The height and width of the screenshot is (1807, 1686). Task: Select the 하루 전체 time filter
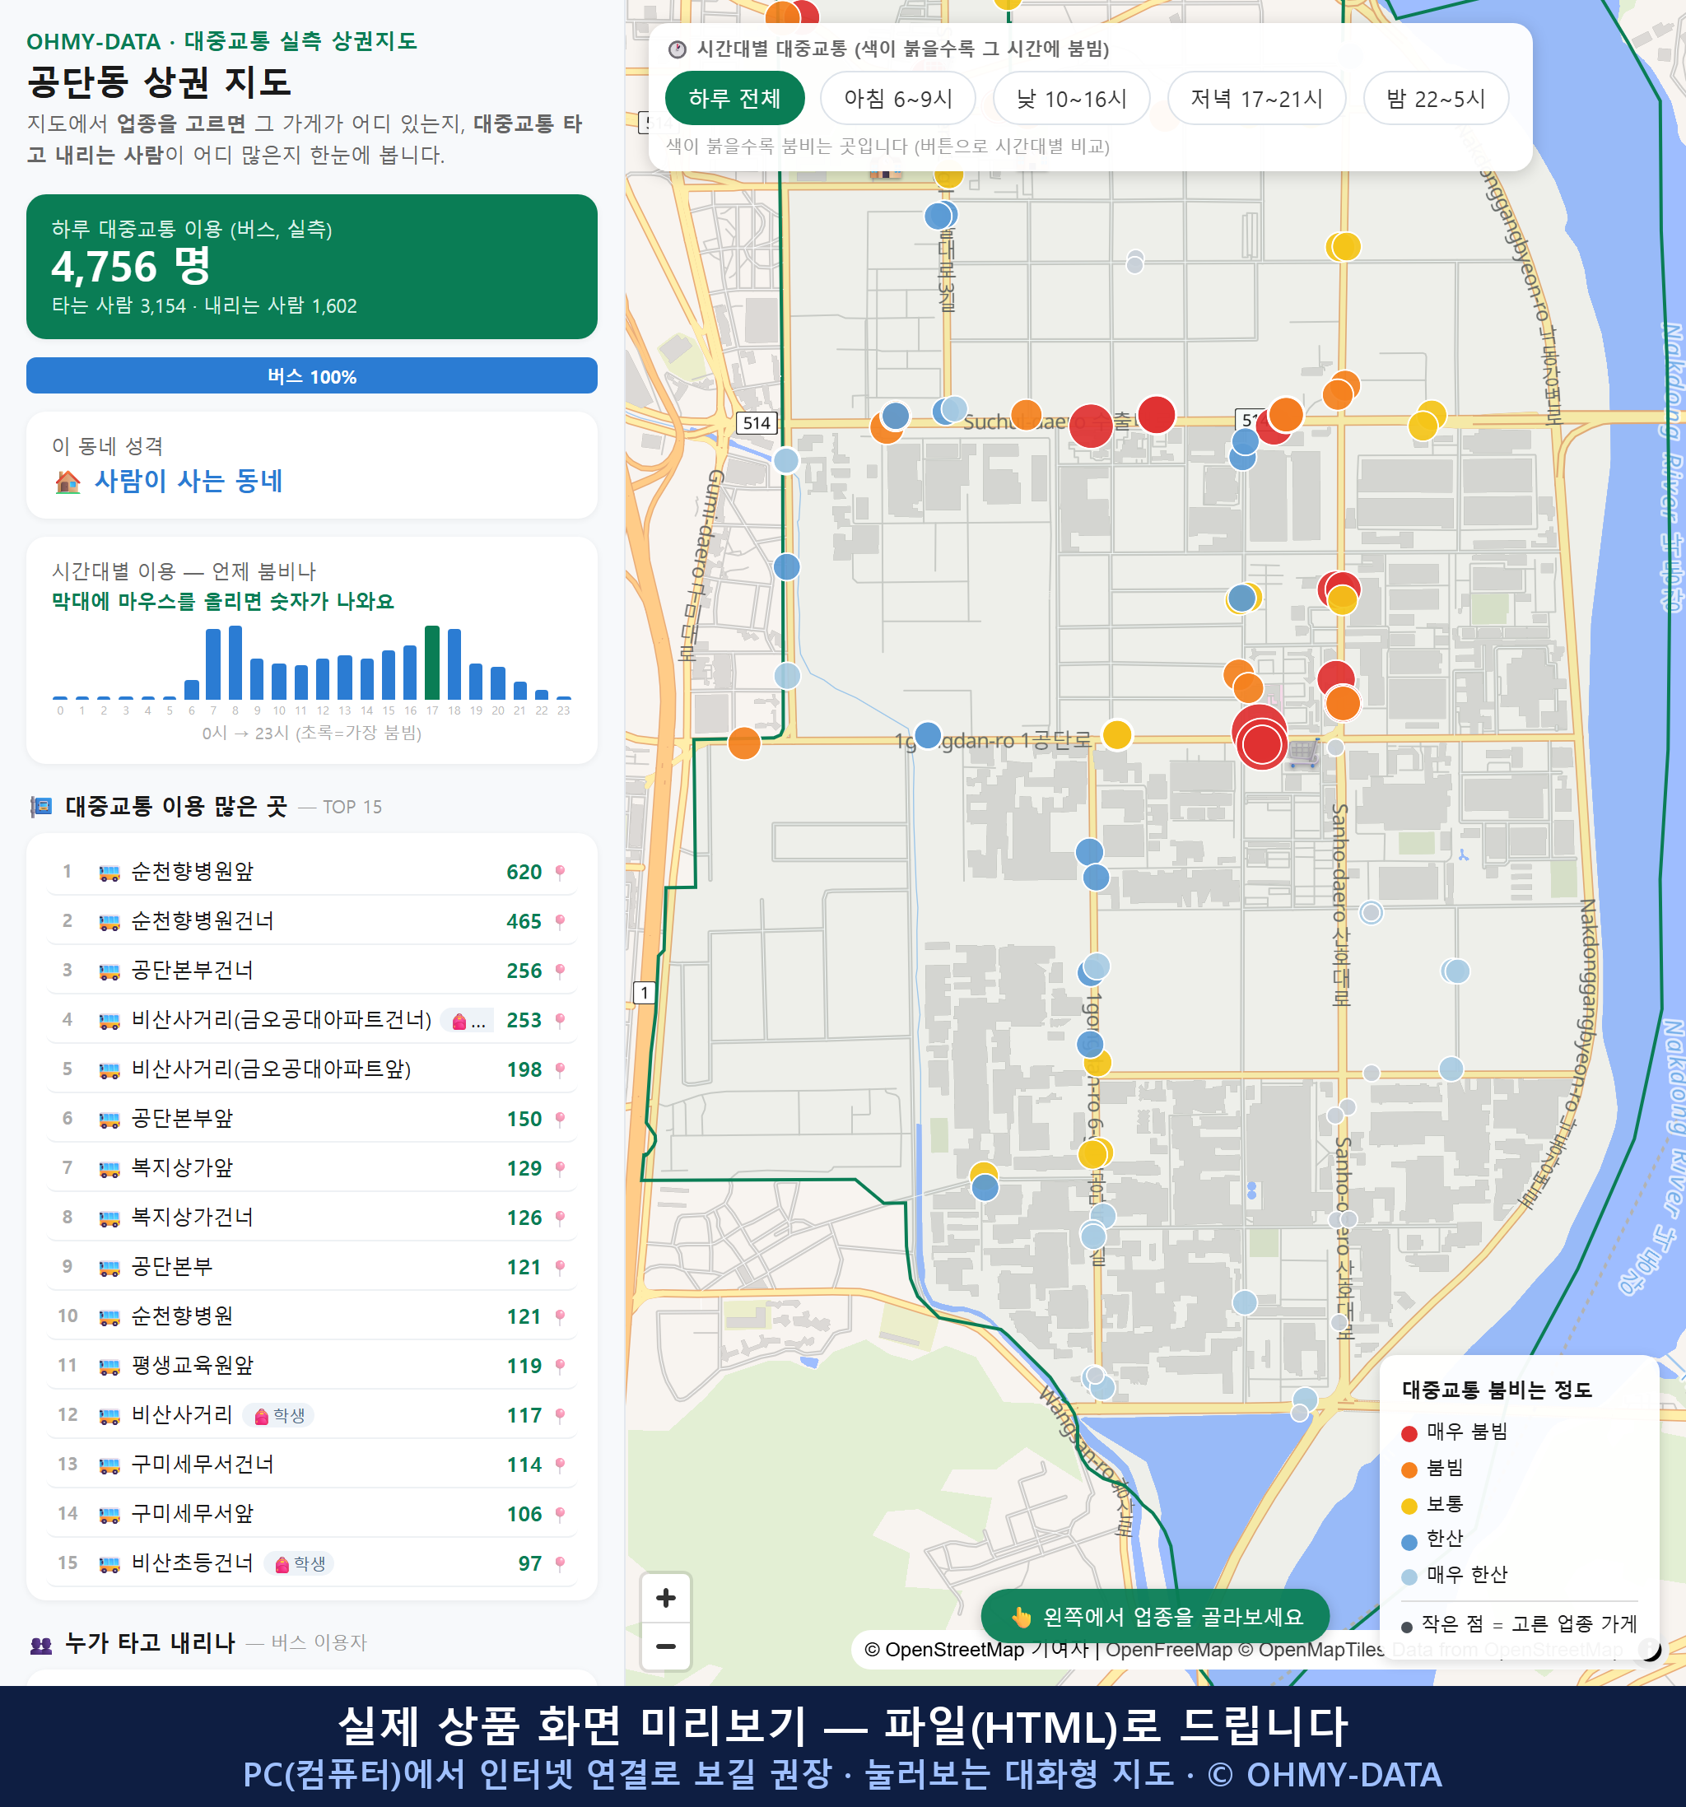click(x=734, y=98)
